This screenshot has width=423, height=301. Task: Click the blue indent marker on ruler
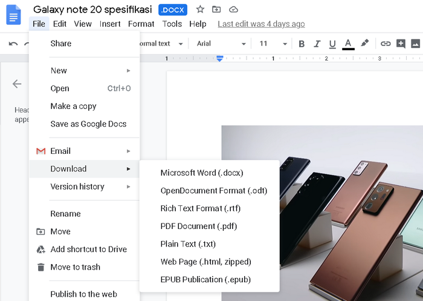coord(220,58)
